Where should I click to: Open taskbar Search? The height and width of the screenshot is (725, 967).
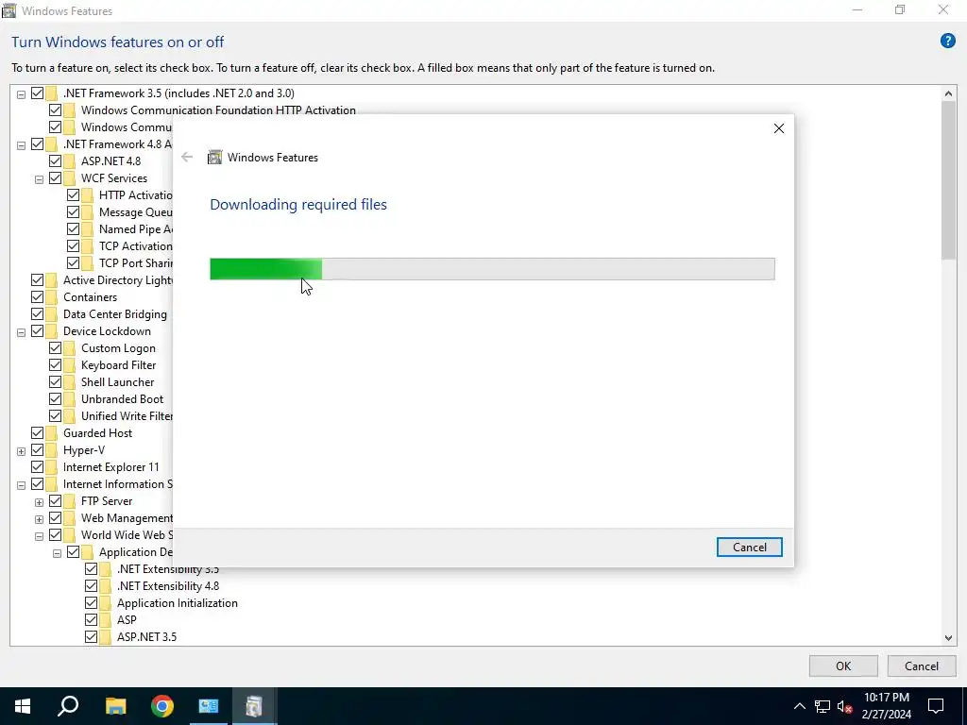click(x=68, y=706)
